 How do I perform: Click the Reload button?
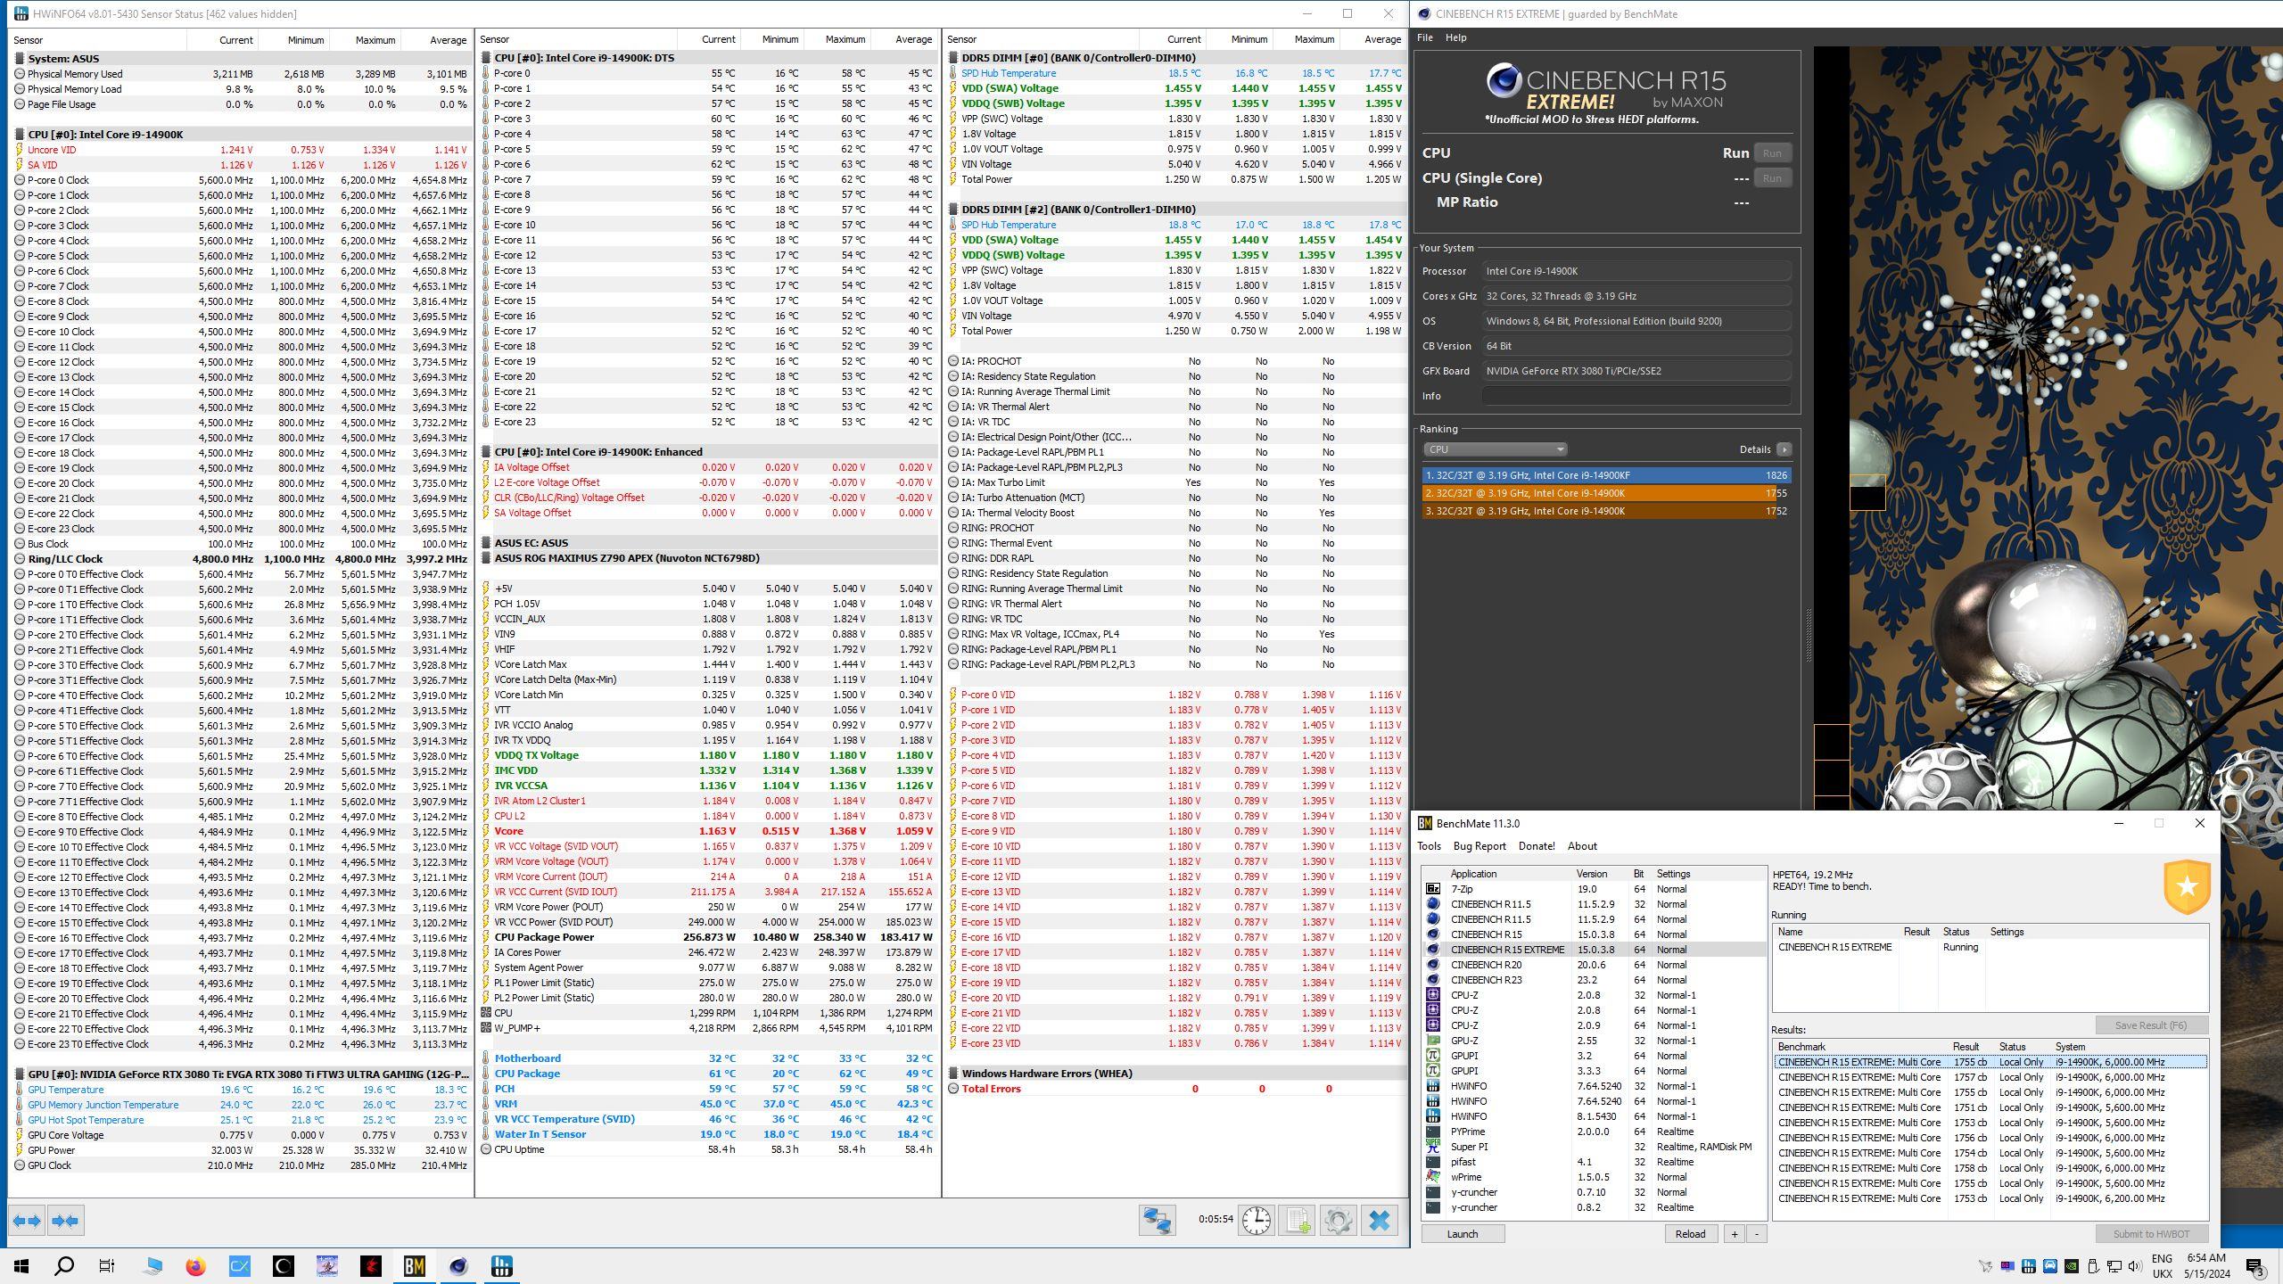pyautogui.click(x=1690, y=1234)
